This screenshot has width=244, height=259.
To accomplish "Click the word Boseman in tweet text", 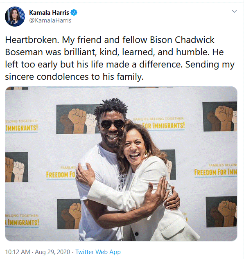I will coord(24,52).
